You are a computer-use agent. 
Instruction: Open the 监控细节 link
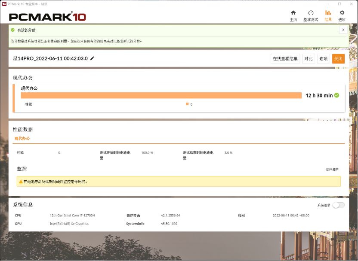(332, 170)
